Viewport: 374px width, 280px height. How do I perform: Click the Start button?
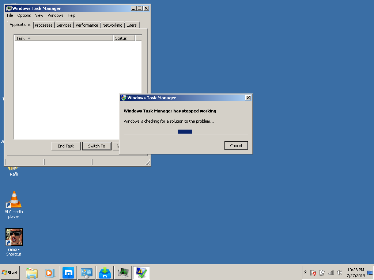point(10,273)
